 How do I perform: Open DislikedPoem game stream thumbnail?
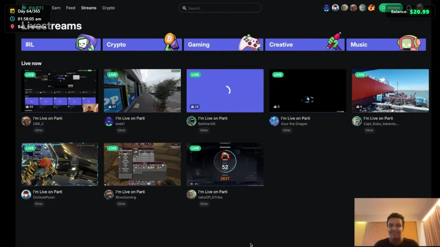click(x=60, y=164)
